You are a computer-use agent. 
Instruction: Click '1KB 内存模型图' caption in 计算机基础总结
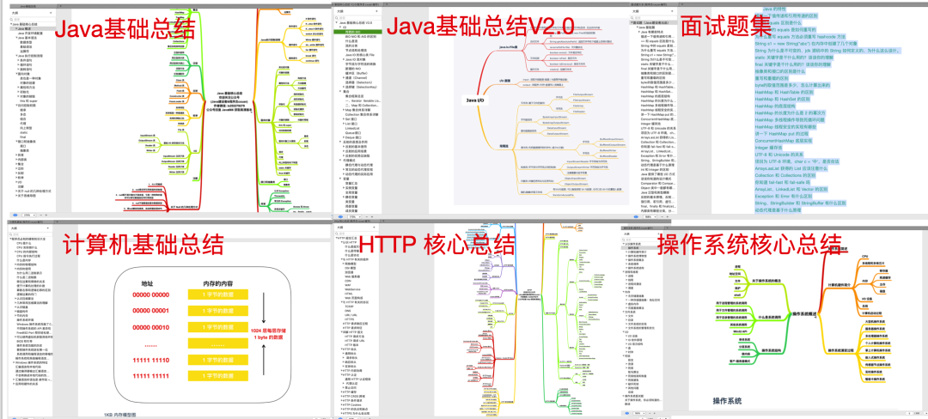[121, 416]
